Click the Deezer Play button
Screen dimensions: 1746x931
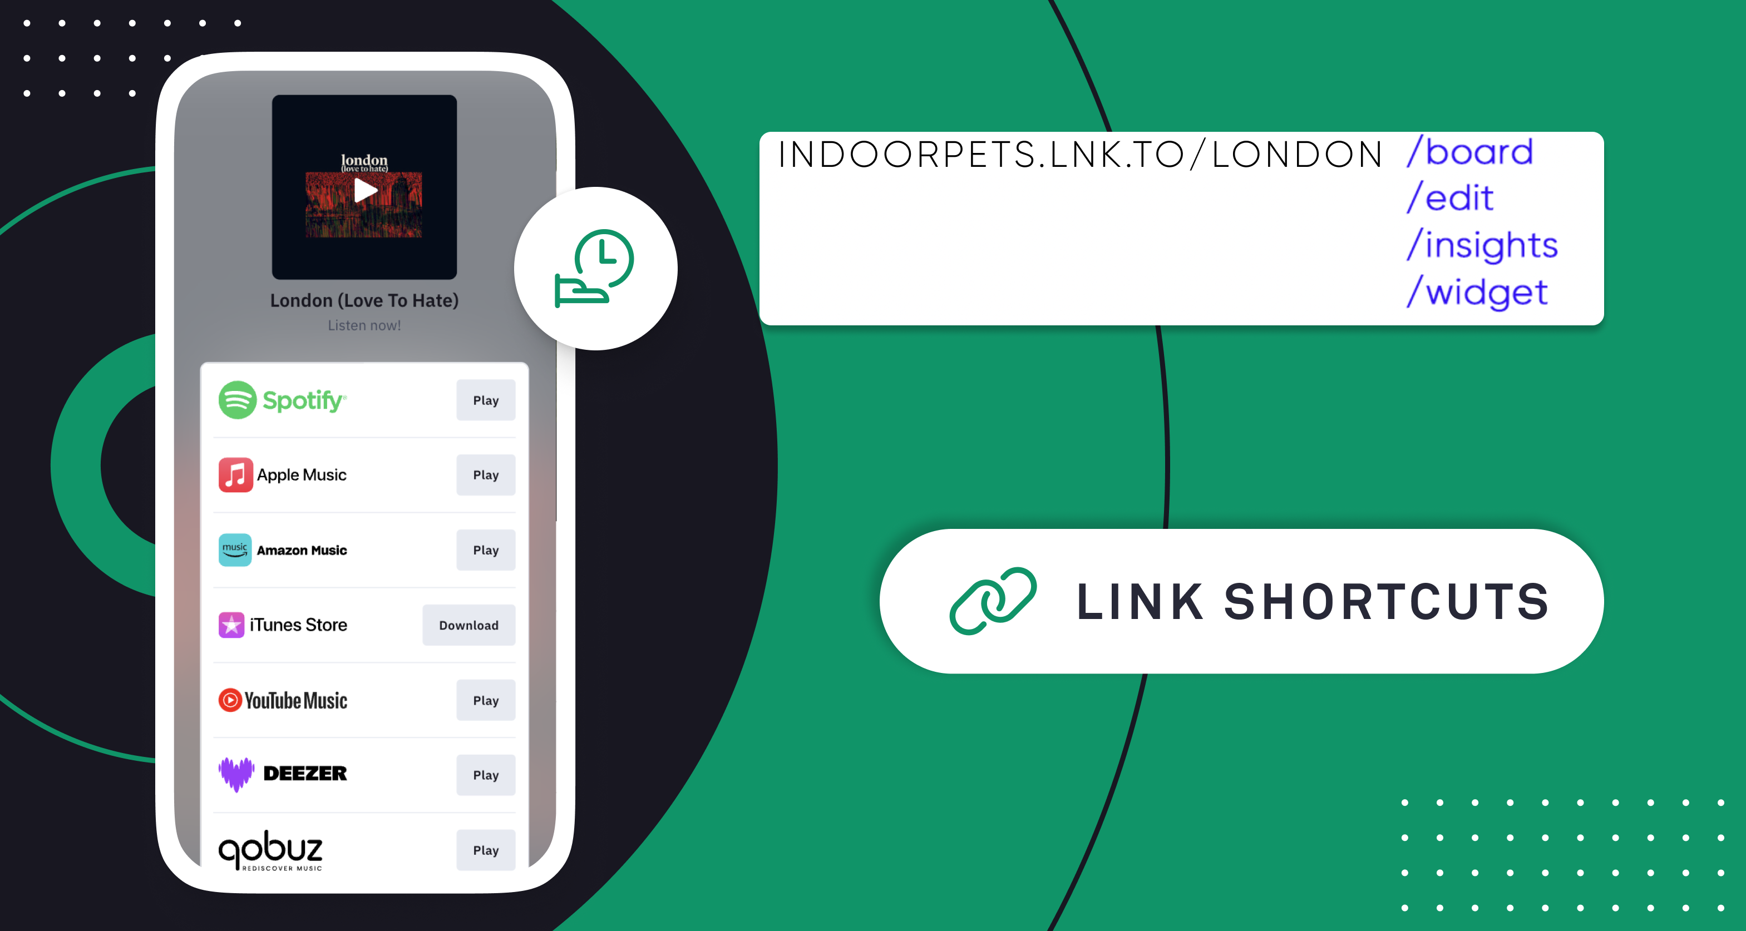(486, 774)
